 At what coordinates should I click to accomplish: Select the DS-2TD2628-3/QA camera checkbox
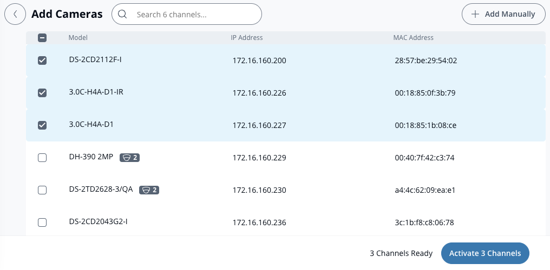coord(42,190)
